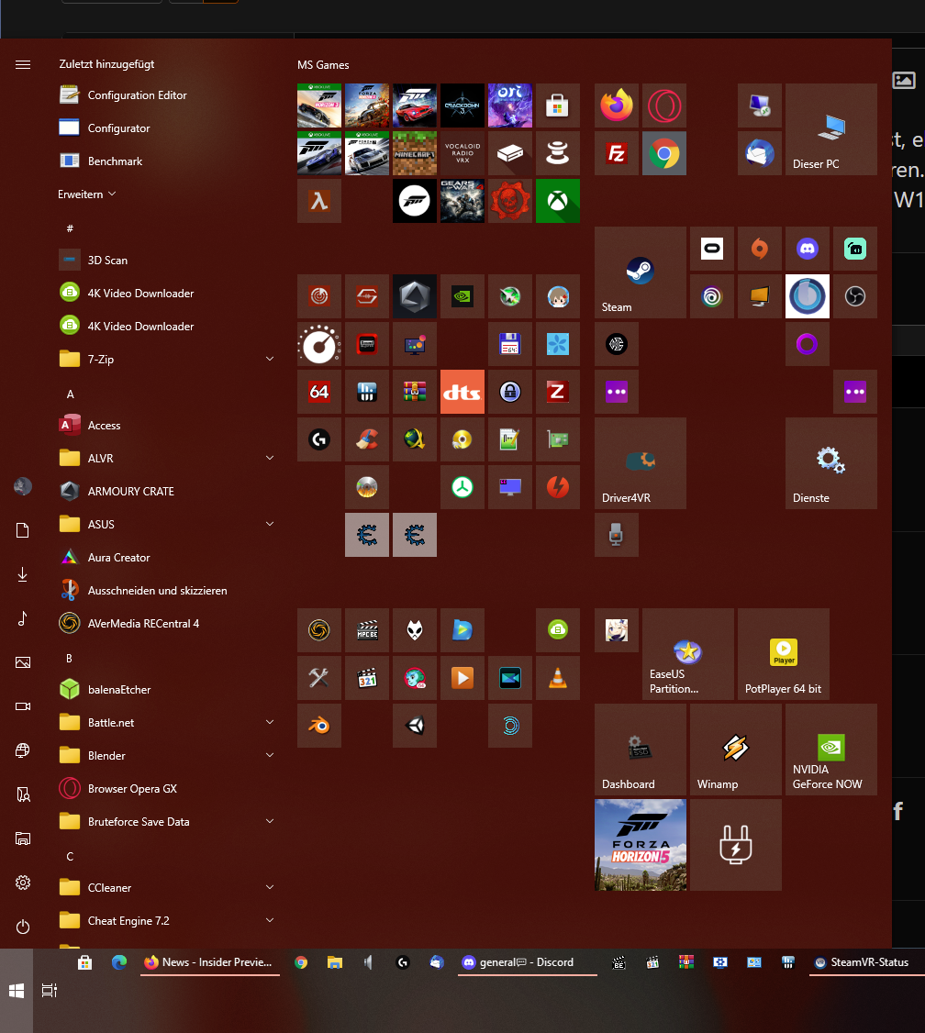925x1033 pixels.
Task: Launch the Vocaloid Radio VRX tile
Action: [x=462, y=153]
